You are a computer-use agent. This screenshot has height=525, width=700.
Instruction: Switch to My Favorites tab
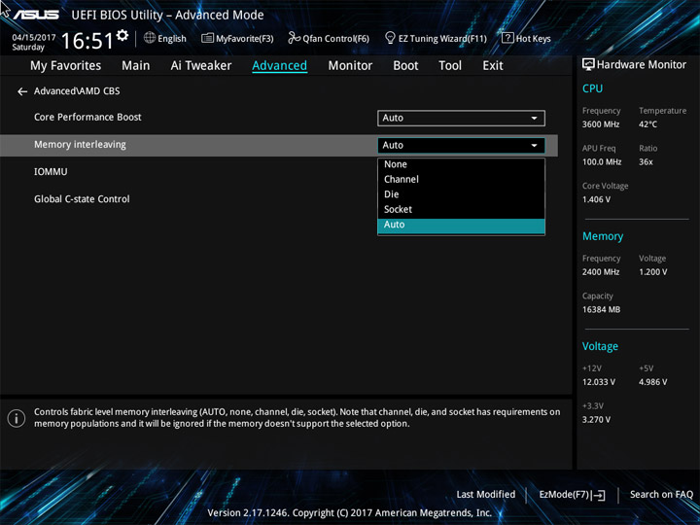tap(66, 66)
